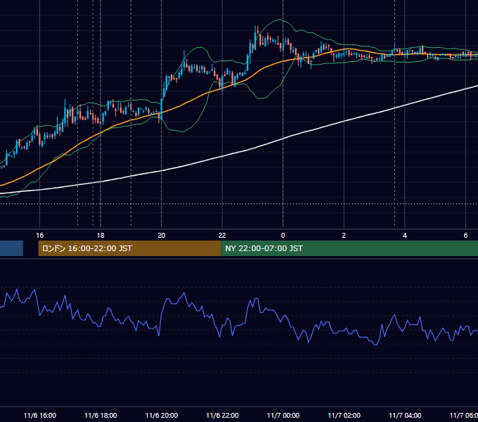
Task: Click the hour label 18 on the time axis
Action: pyautogui.click(x=101, y=236)
